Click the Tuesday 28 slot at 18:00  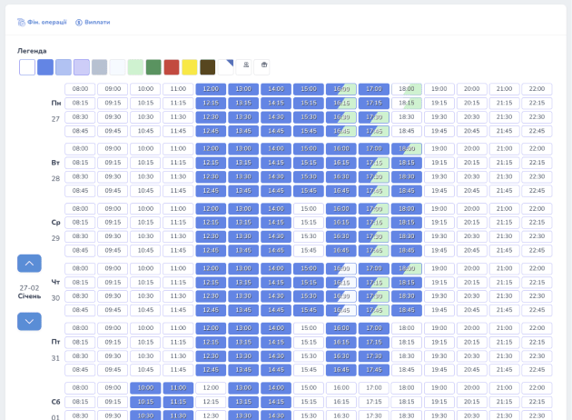point(407,149)
